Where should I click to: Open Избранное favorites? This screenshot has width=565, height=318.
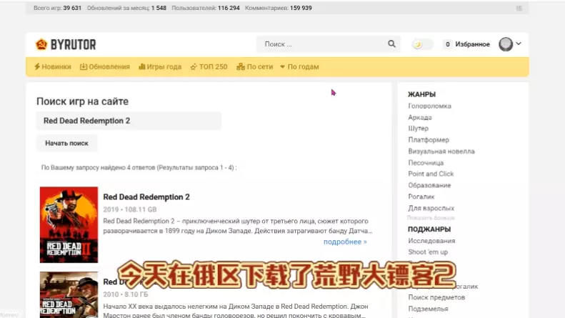pyautogui.click(x=472, y=44)
